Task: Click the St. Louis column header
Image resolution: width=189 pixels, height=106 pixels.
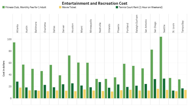Action: click(x=173, y=28)
